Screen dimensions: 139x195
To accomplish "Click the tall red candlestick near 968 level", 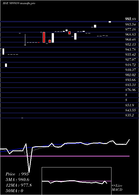I will coord(44,37).
